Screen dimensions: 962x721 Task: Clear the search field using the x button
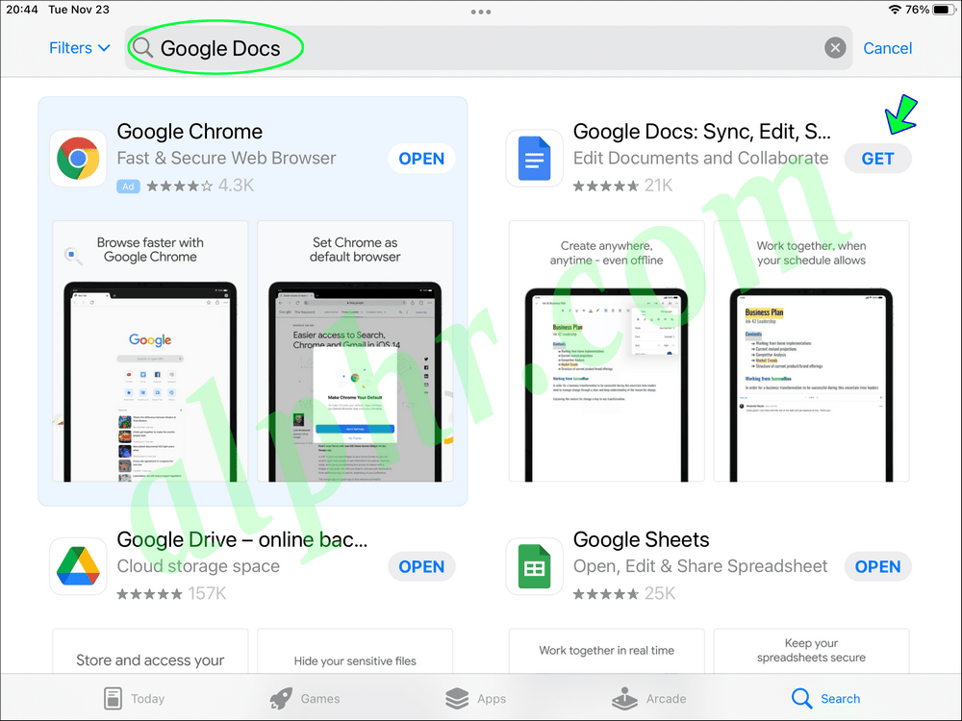[x=833, y=47]
